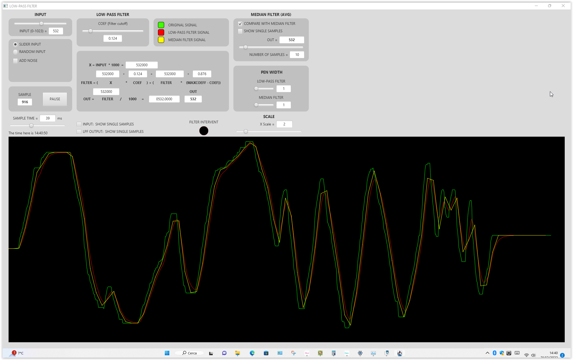This screenshot has height=360, width=573.
Task: Check LPF Output Show Single Samples
Action: pos(79,132)
